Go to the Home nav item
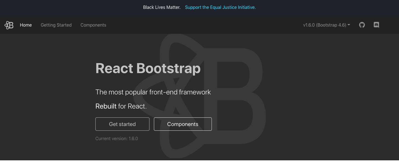 click(26, 25)
